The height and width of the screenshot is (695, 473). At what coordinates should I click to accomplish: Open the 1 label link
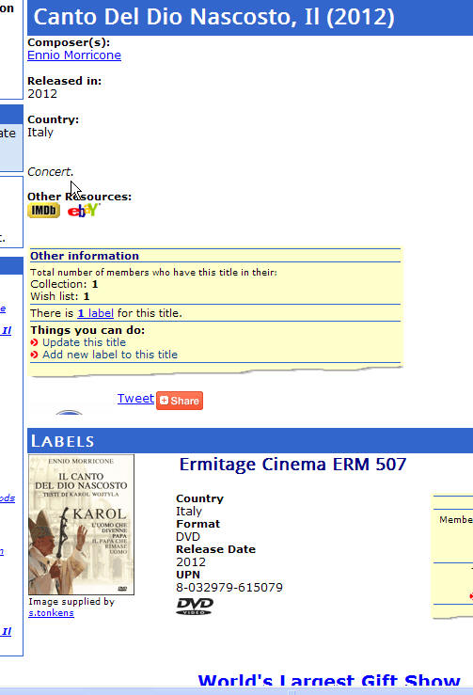95,313
